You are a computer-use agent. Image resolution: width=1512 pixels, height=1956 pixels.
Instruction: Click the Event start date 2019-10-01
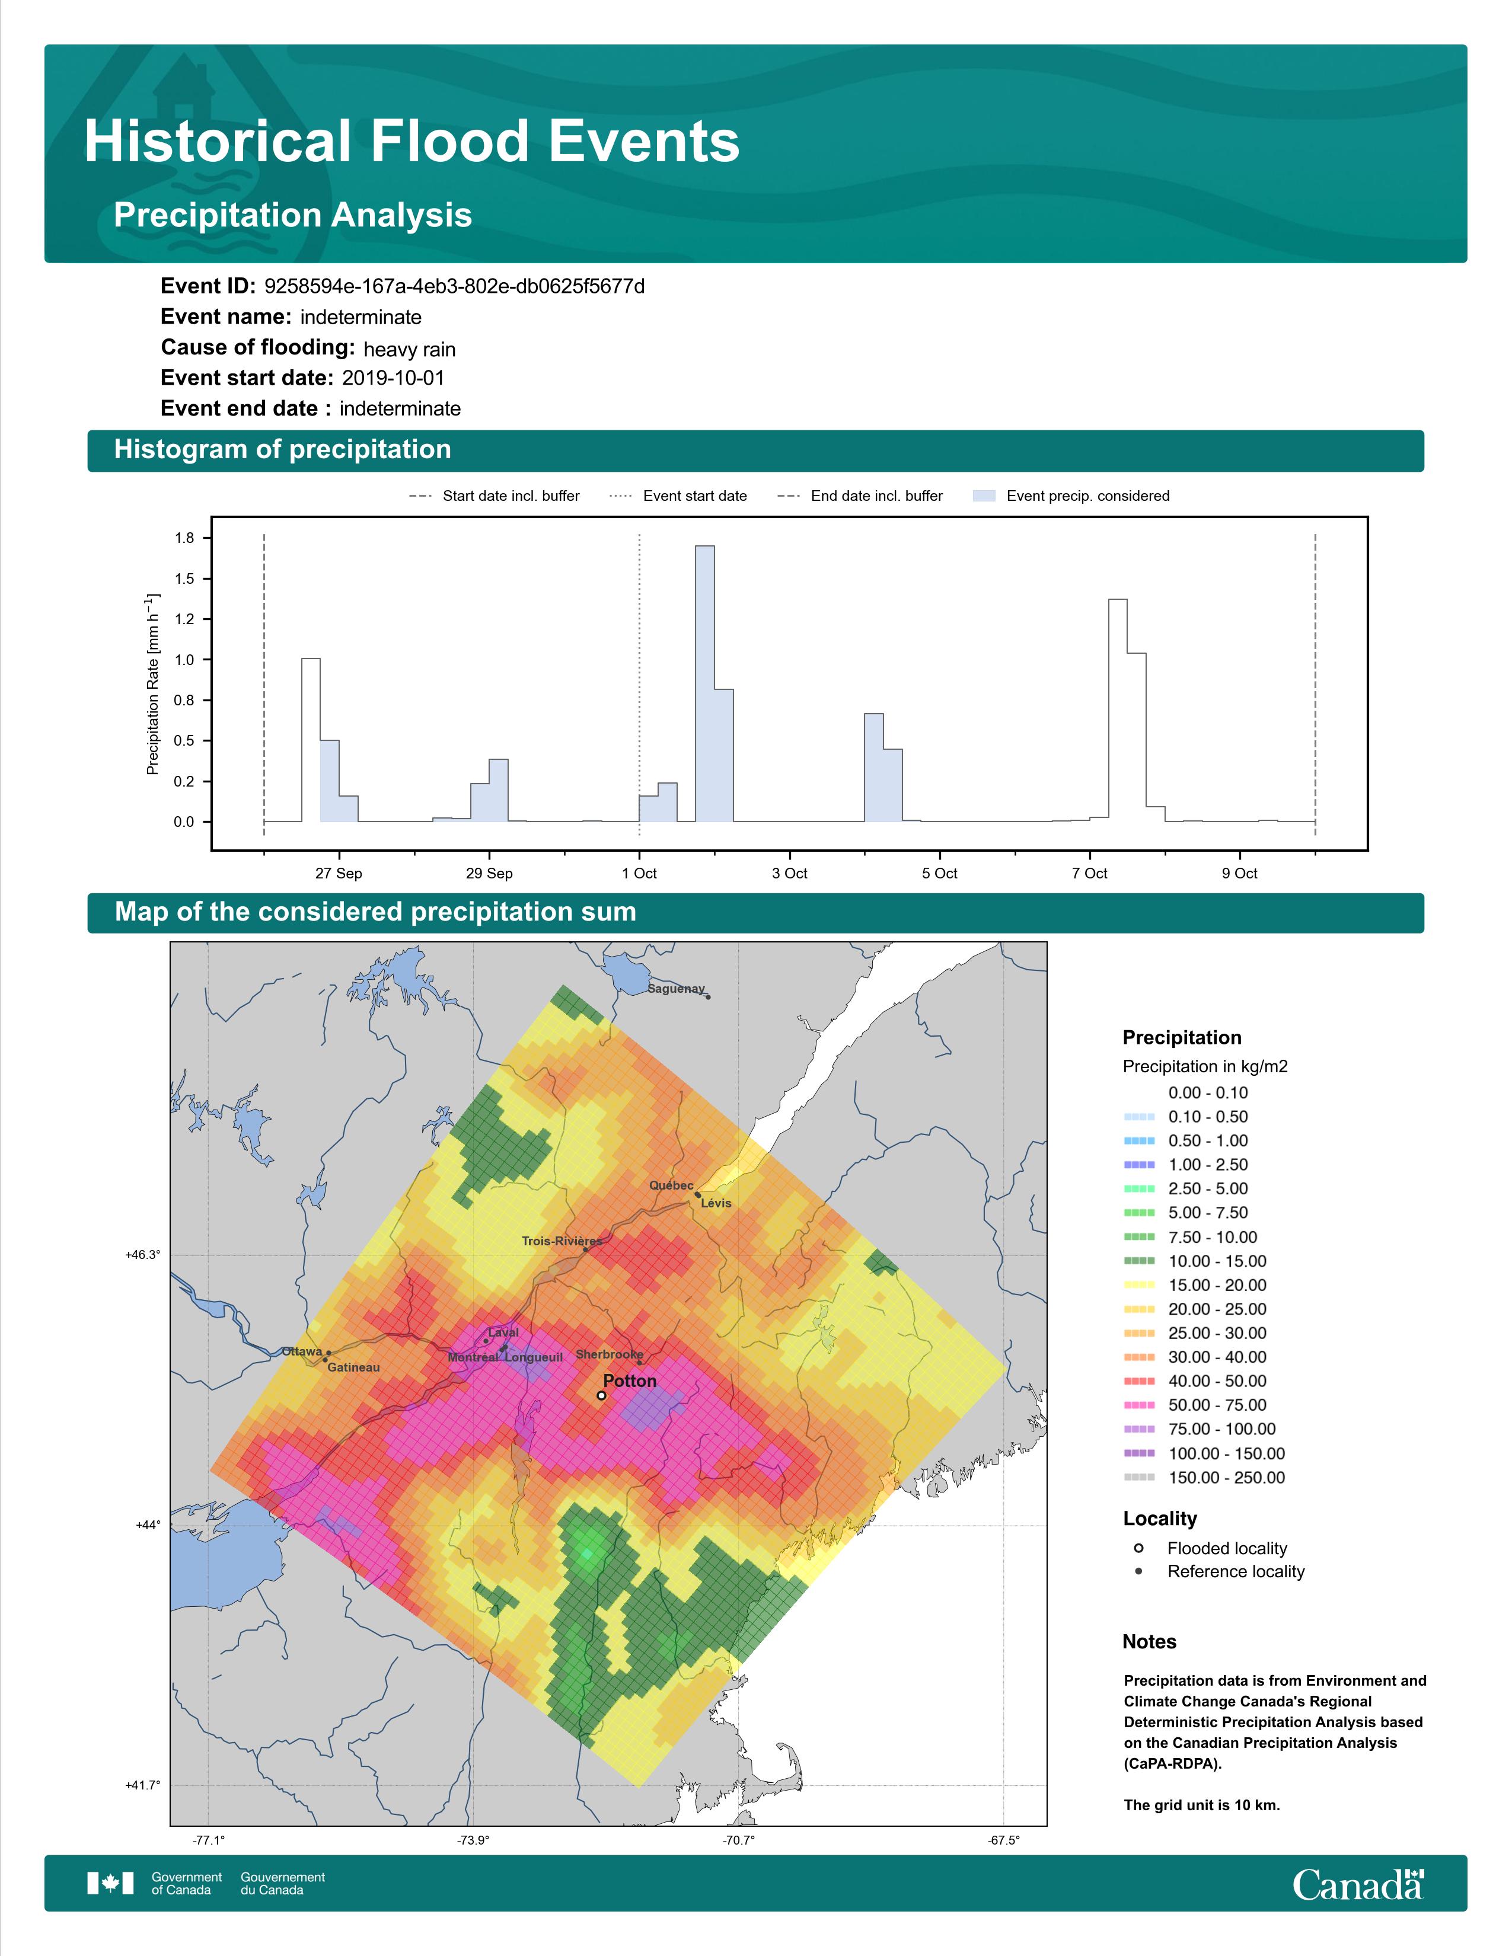[x=393, y=378]
